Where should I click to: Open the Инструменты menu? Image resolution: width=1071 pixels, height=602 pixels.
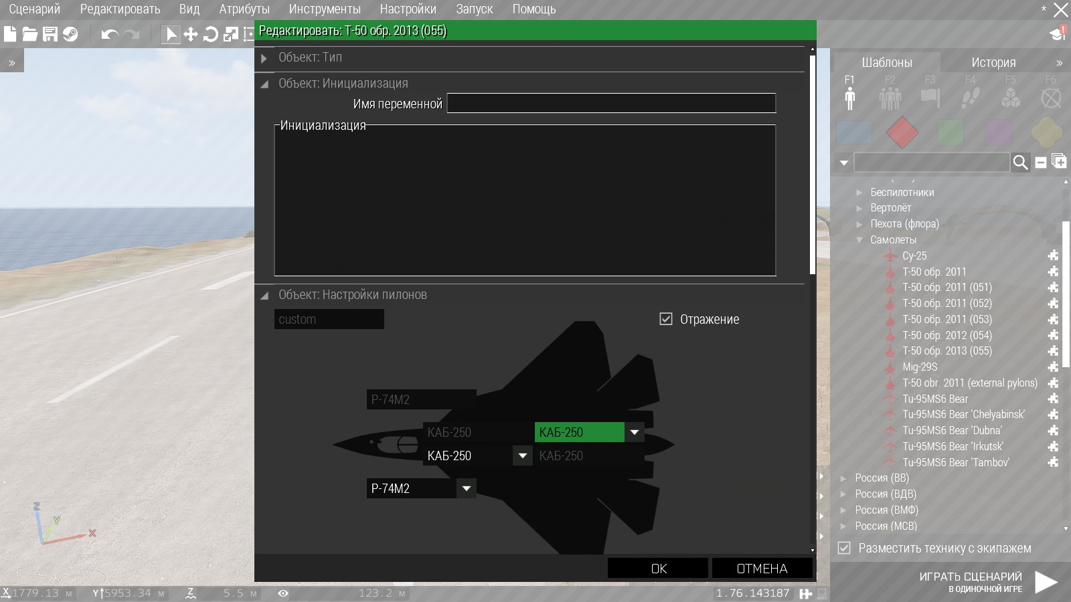[325, 9]
